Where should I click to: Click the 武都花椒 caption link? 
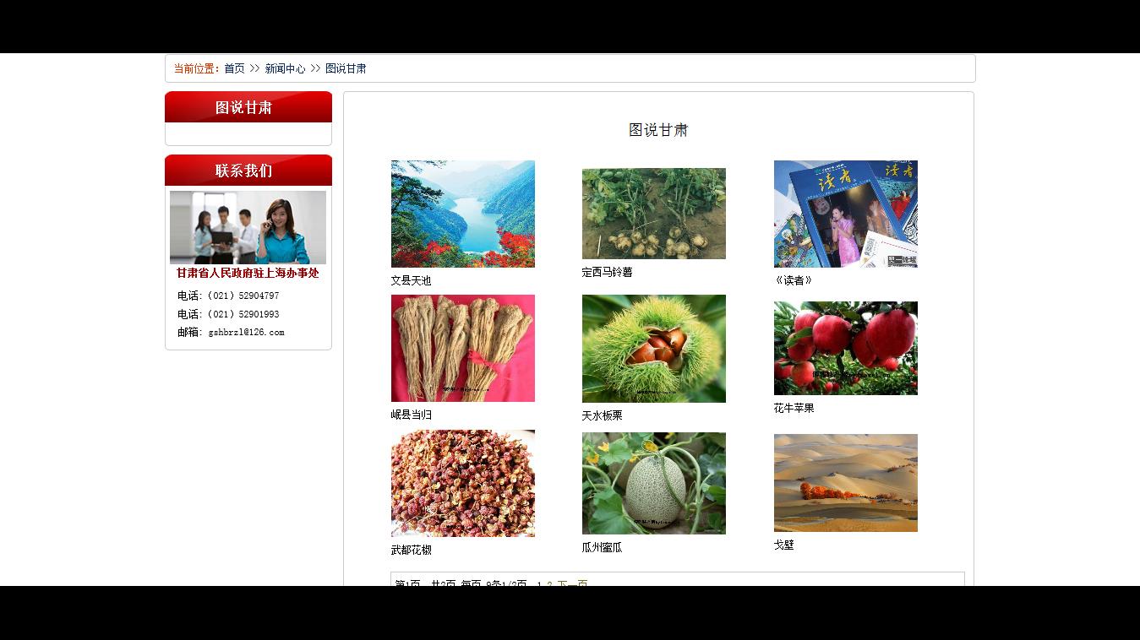411,550
